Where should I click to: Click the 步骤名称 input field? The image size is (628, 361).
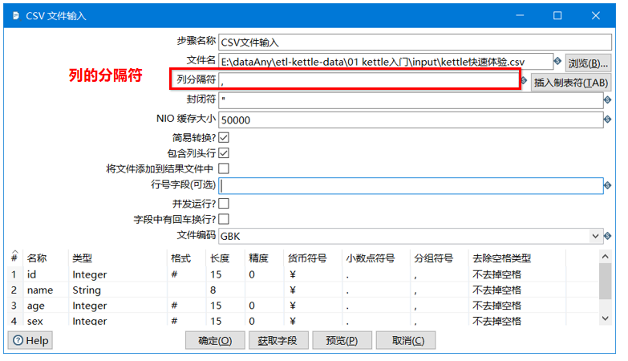[x=415, y=42]
